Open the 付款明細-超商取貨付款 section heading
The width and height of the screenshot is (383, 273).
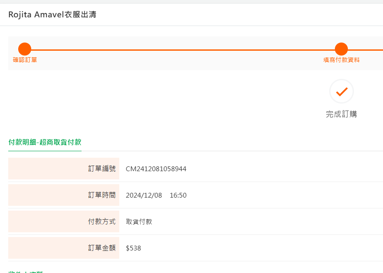pos(45,142)
